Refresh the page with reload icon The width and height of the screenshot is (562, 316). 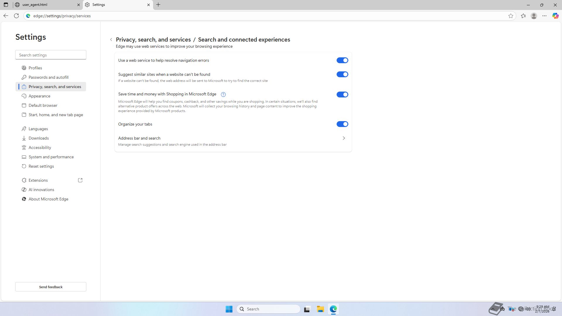point(16,16)
